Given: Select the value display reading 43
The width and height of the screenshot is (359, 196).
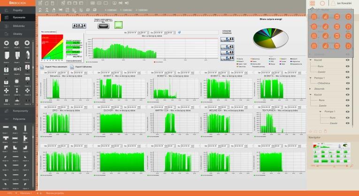Looking at the screenshot, I should pos(227,39).
